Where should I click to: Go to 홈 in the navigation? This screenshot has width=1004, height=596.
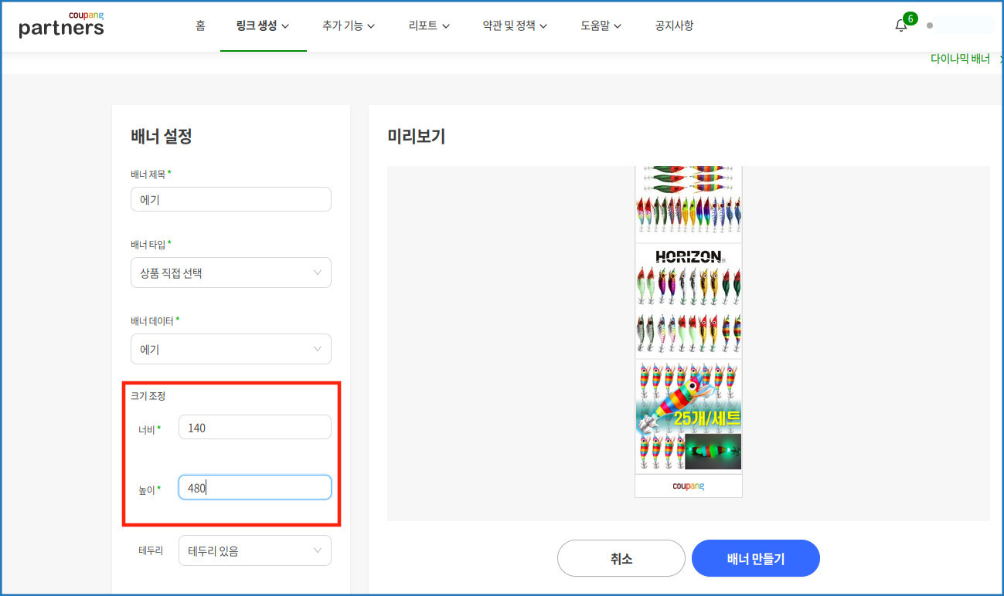200,25
